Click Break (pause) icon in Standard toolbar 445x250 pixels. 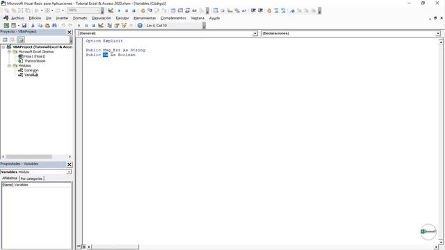86,26
